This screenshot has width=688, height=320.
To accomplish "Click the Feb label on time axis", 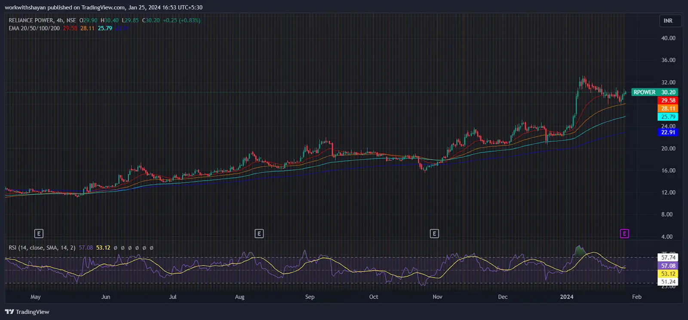I will [637, 297].
